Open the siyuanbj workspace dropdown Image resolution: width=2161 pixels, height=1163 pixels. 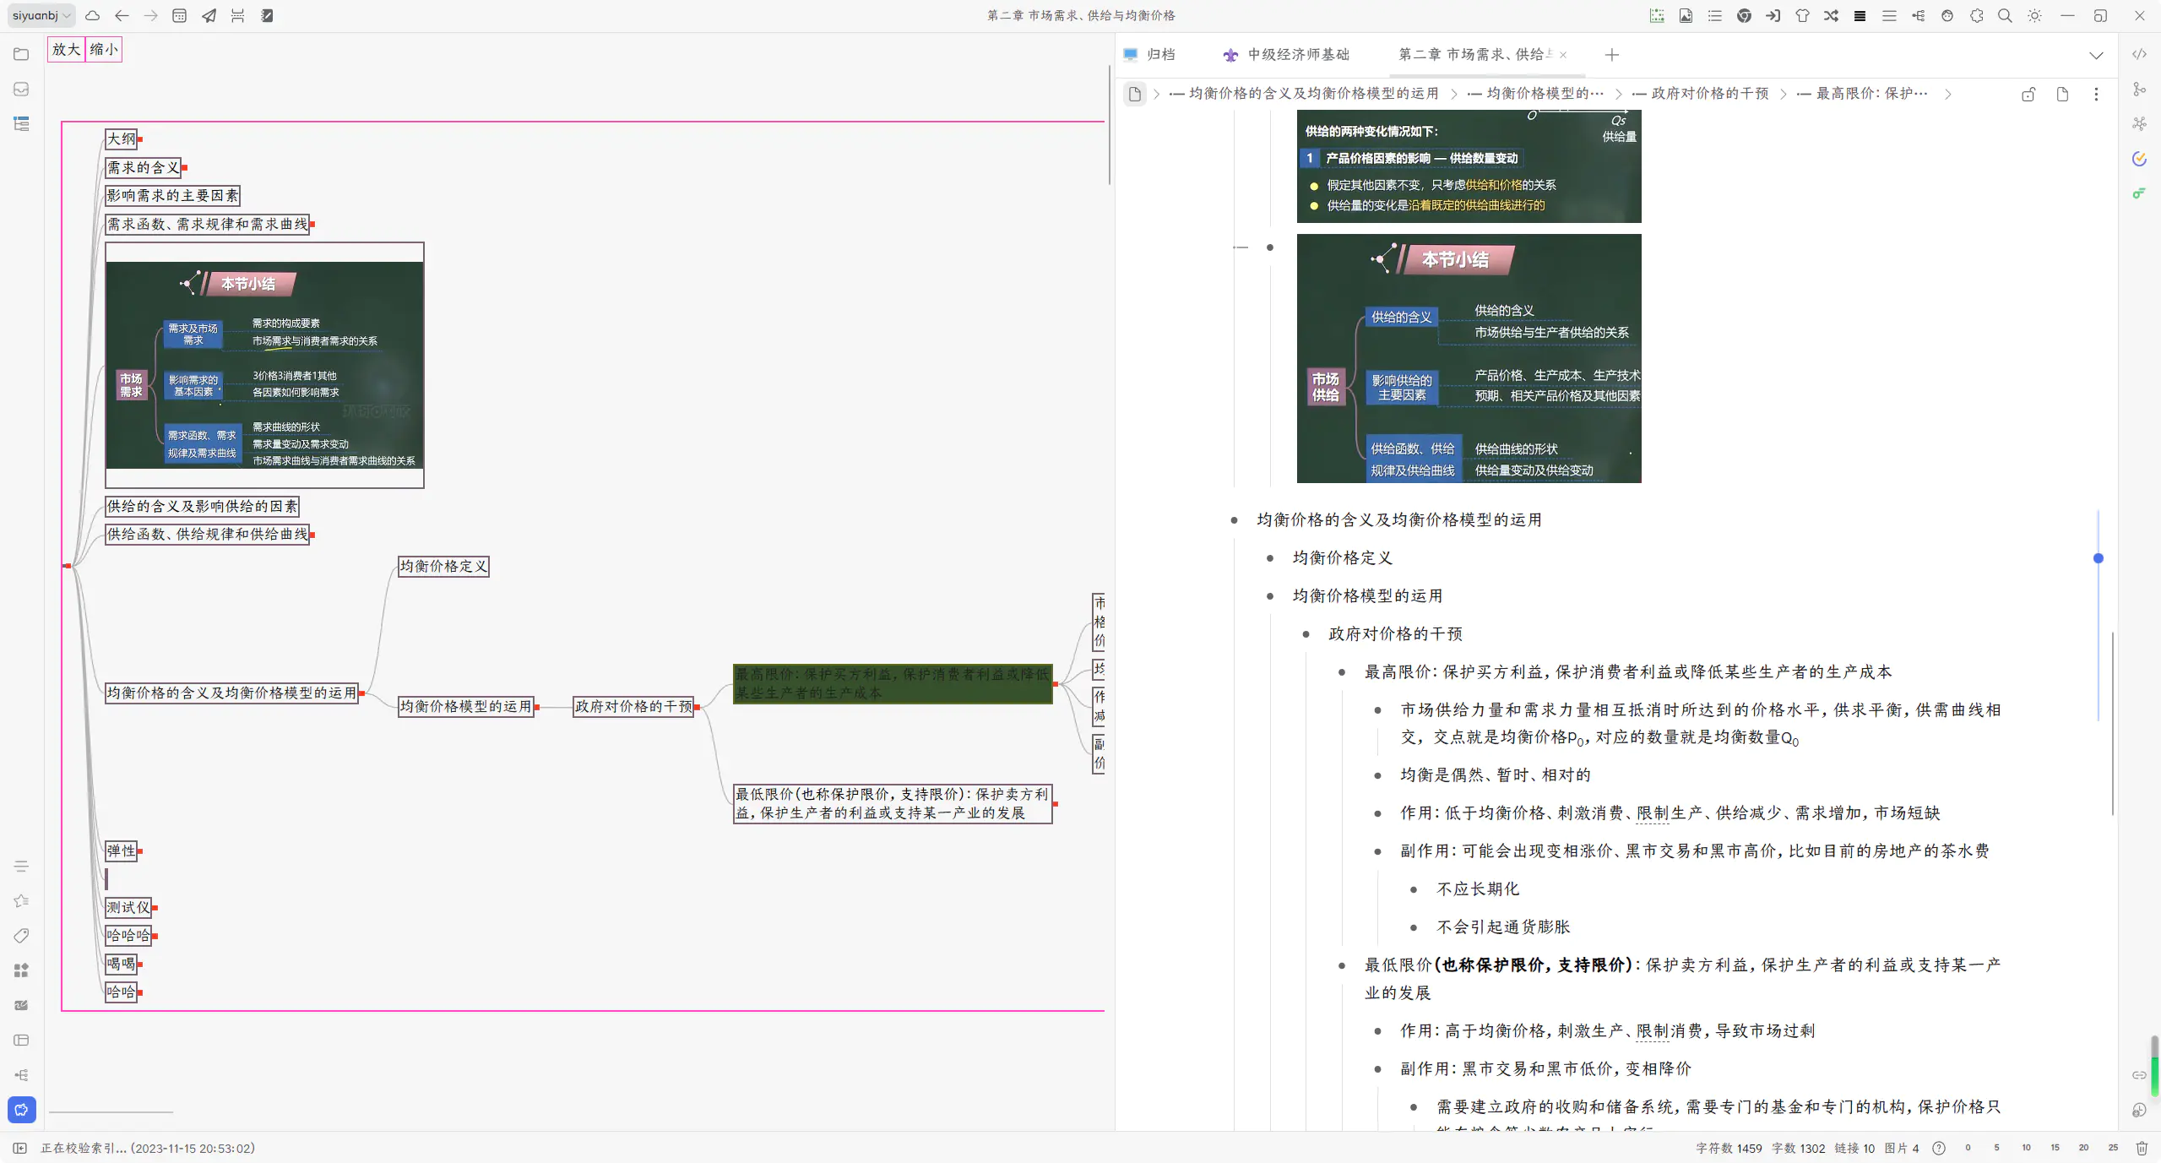pos(42,15)
